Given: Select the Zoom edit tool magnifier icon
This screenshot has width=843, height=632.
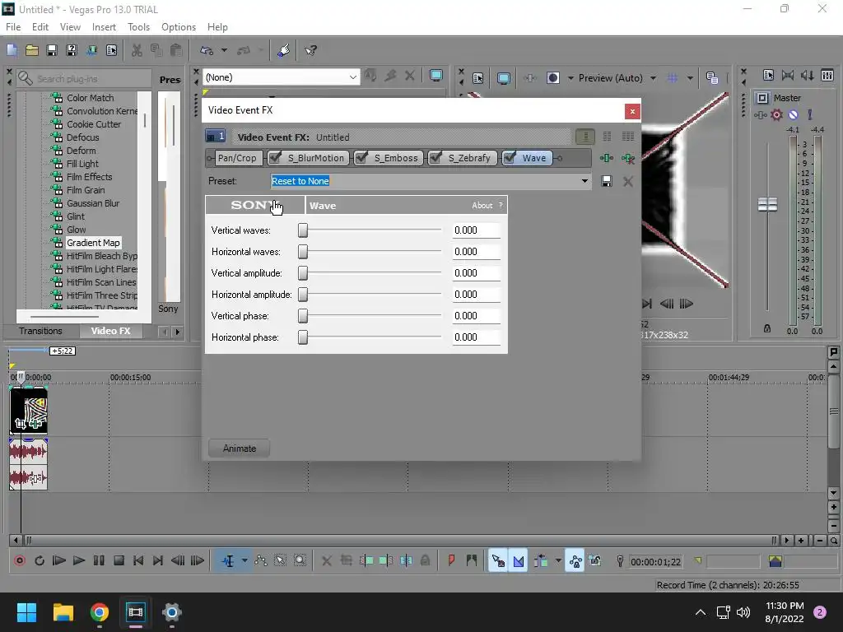Looking at the screenshot, I should (300, 560).
